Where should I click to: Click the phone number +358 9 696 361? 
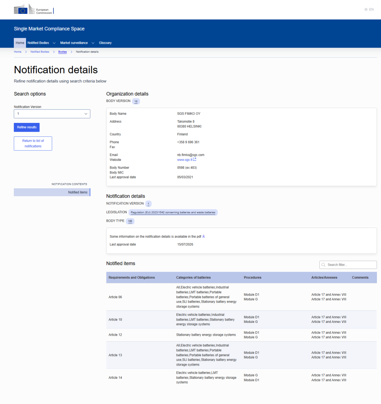coord(188,142)
